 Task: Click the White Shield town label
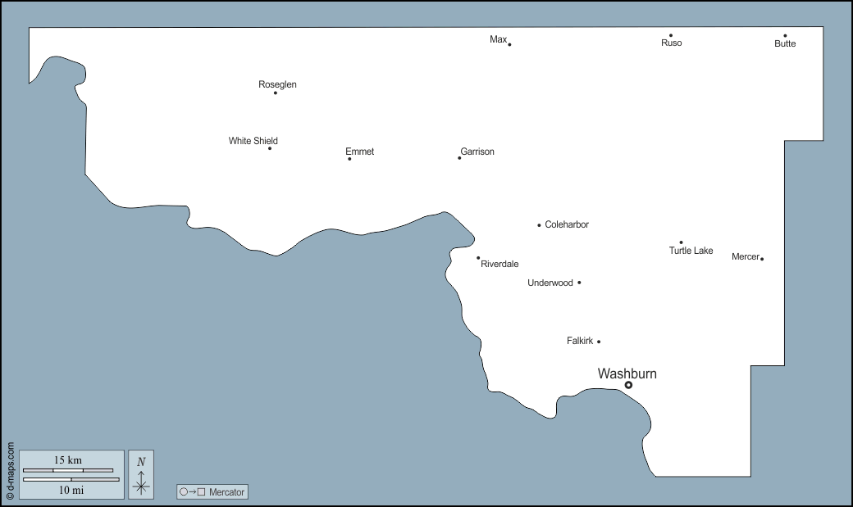point(253,141)
